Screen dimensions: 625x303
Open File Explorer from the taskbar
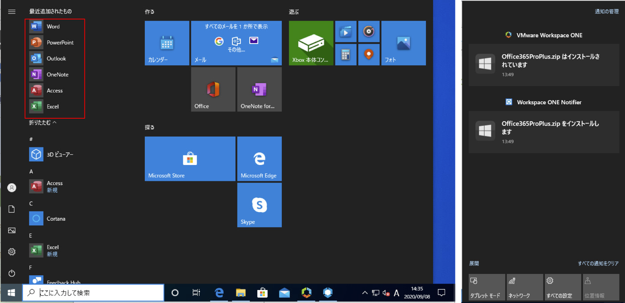(240, 293)
